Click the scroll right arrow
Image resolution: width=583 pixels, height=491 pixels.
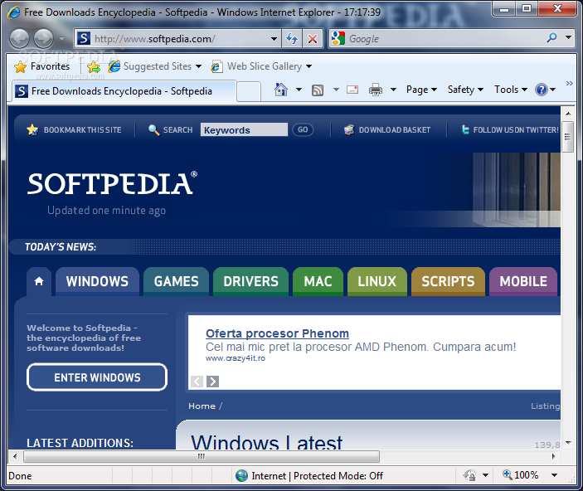(x=554, y=456)
